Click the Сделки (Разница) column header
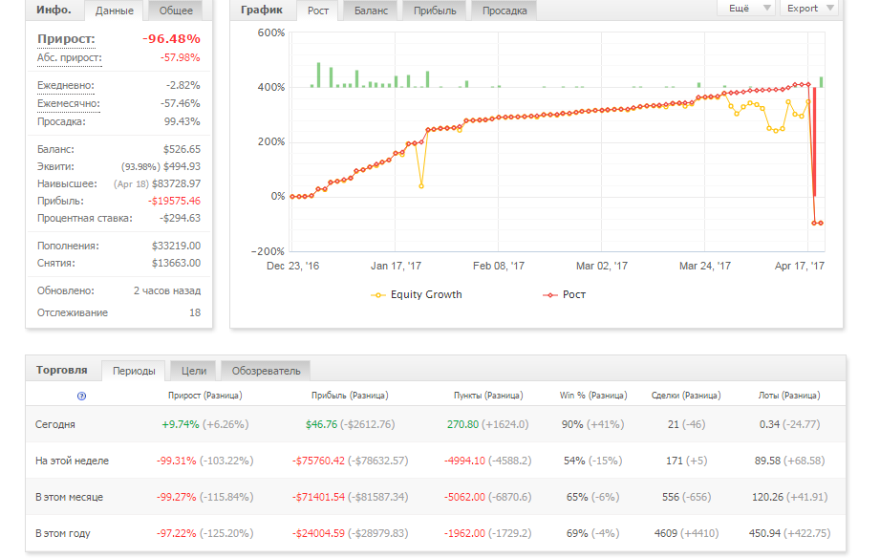Screen dimensions: 880x558 [686, 396]
